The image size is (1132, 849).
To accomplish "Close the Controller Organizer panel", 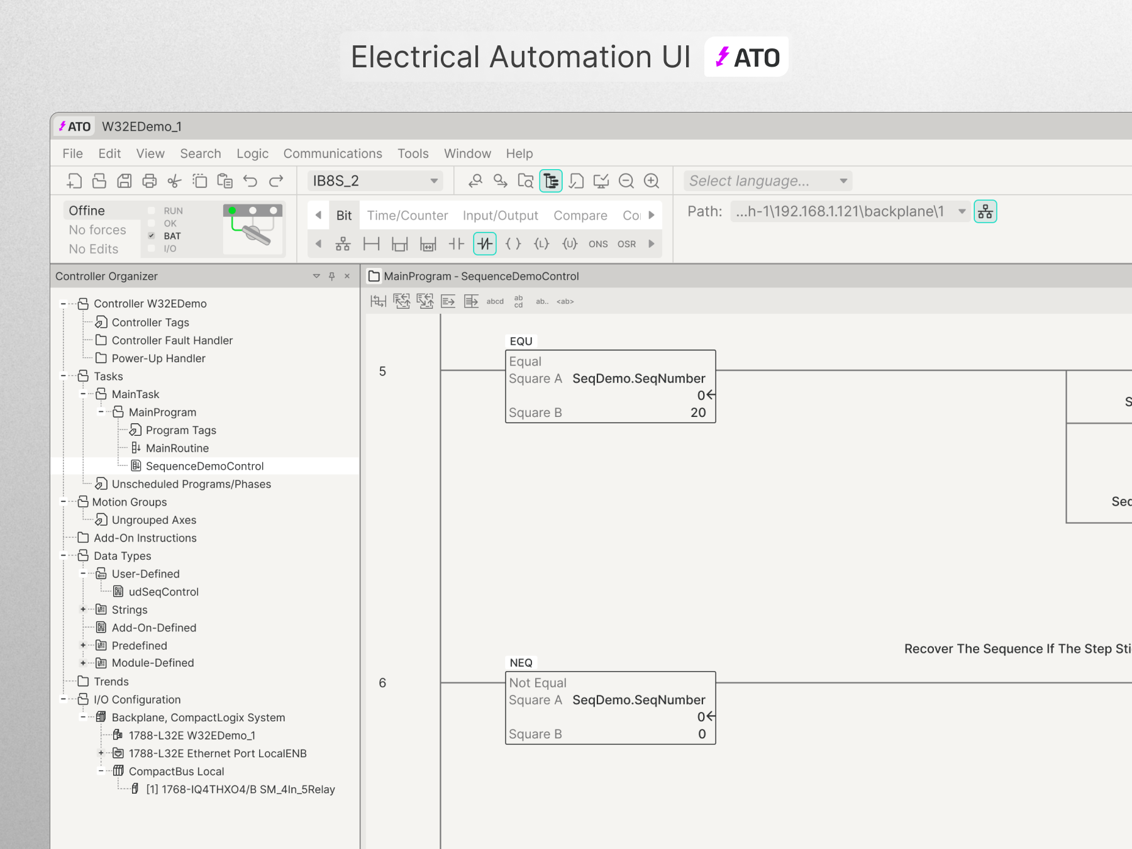I will tap(347, 276).
